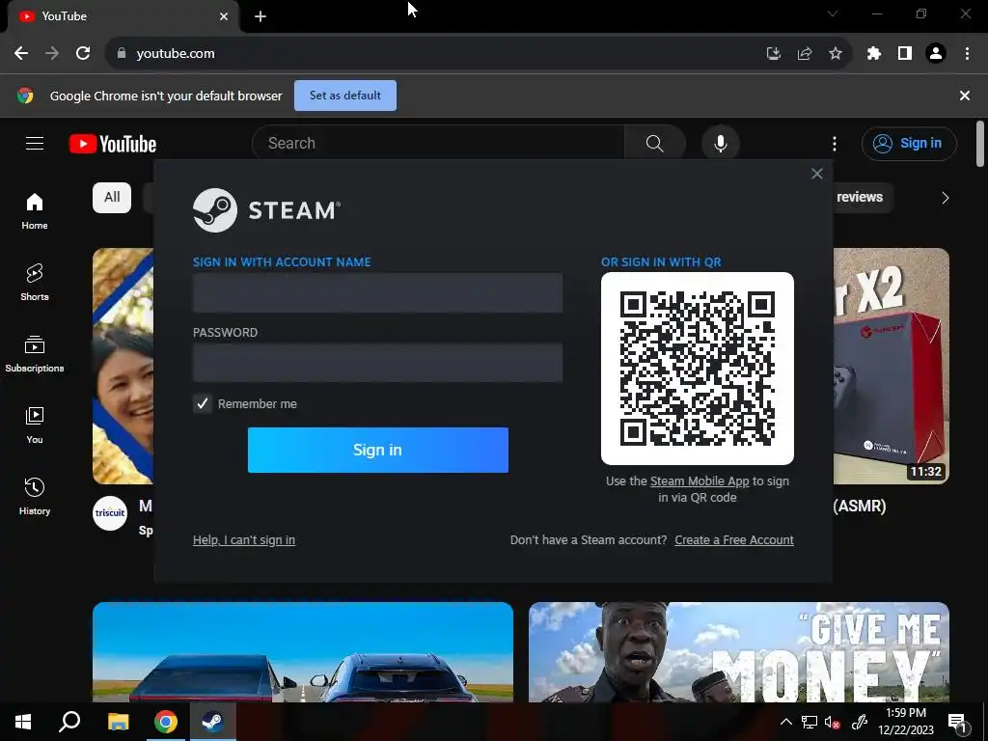Open a new Chrome tab

coord(261,16)
